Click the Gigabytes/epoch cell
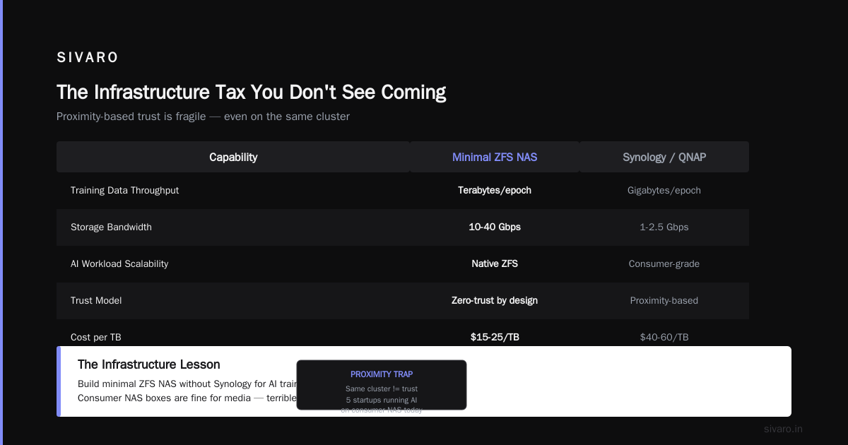The width and height of the screenshot is (848, 445). 664,191
